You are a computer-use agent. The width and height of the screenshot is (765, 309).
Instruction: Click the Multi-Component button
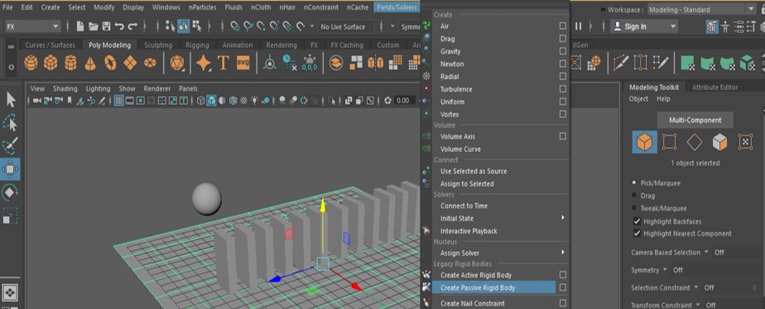[x=695, y=120]
